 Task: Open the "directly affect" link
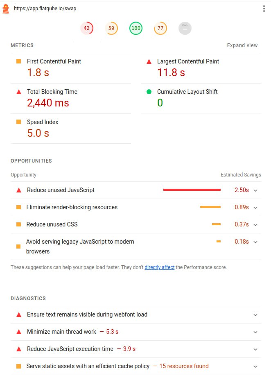[160, 267]
